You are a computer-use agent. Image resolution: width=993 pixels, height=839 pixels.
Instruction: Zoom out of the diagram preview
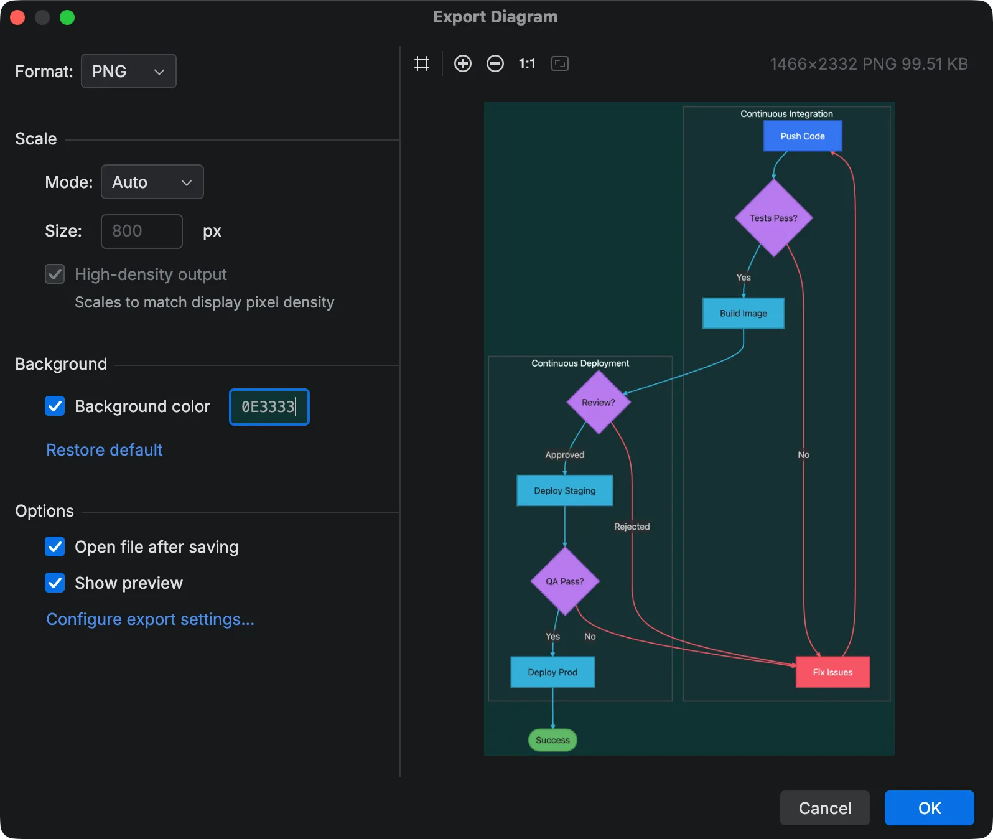495,63
